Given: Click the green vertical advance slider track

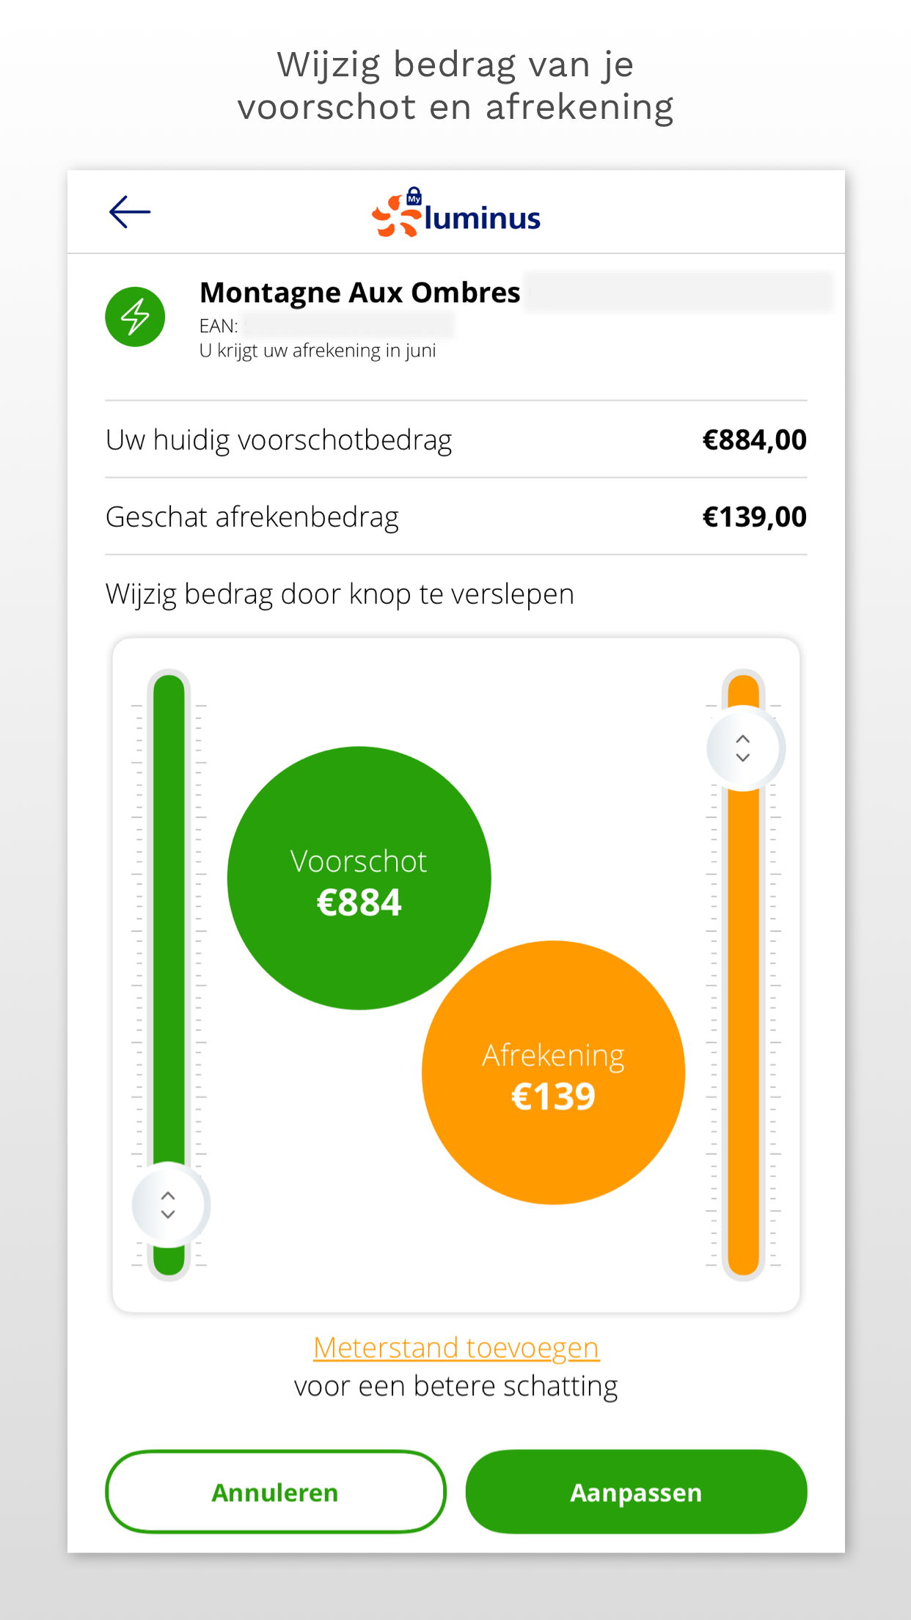Looking at the screenshot, I should 169,917.
